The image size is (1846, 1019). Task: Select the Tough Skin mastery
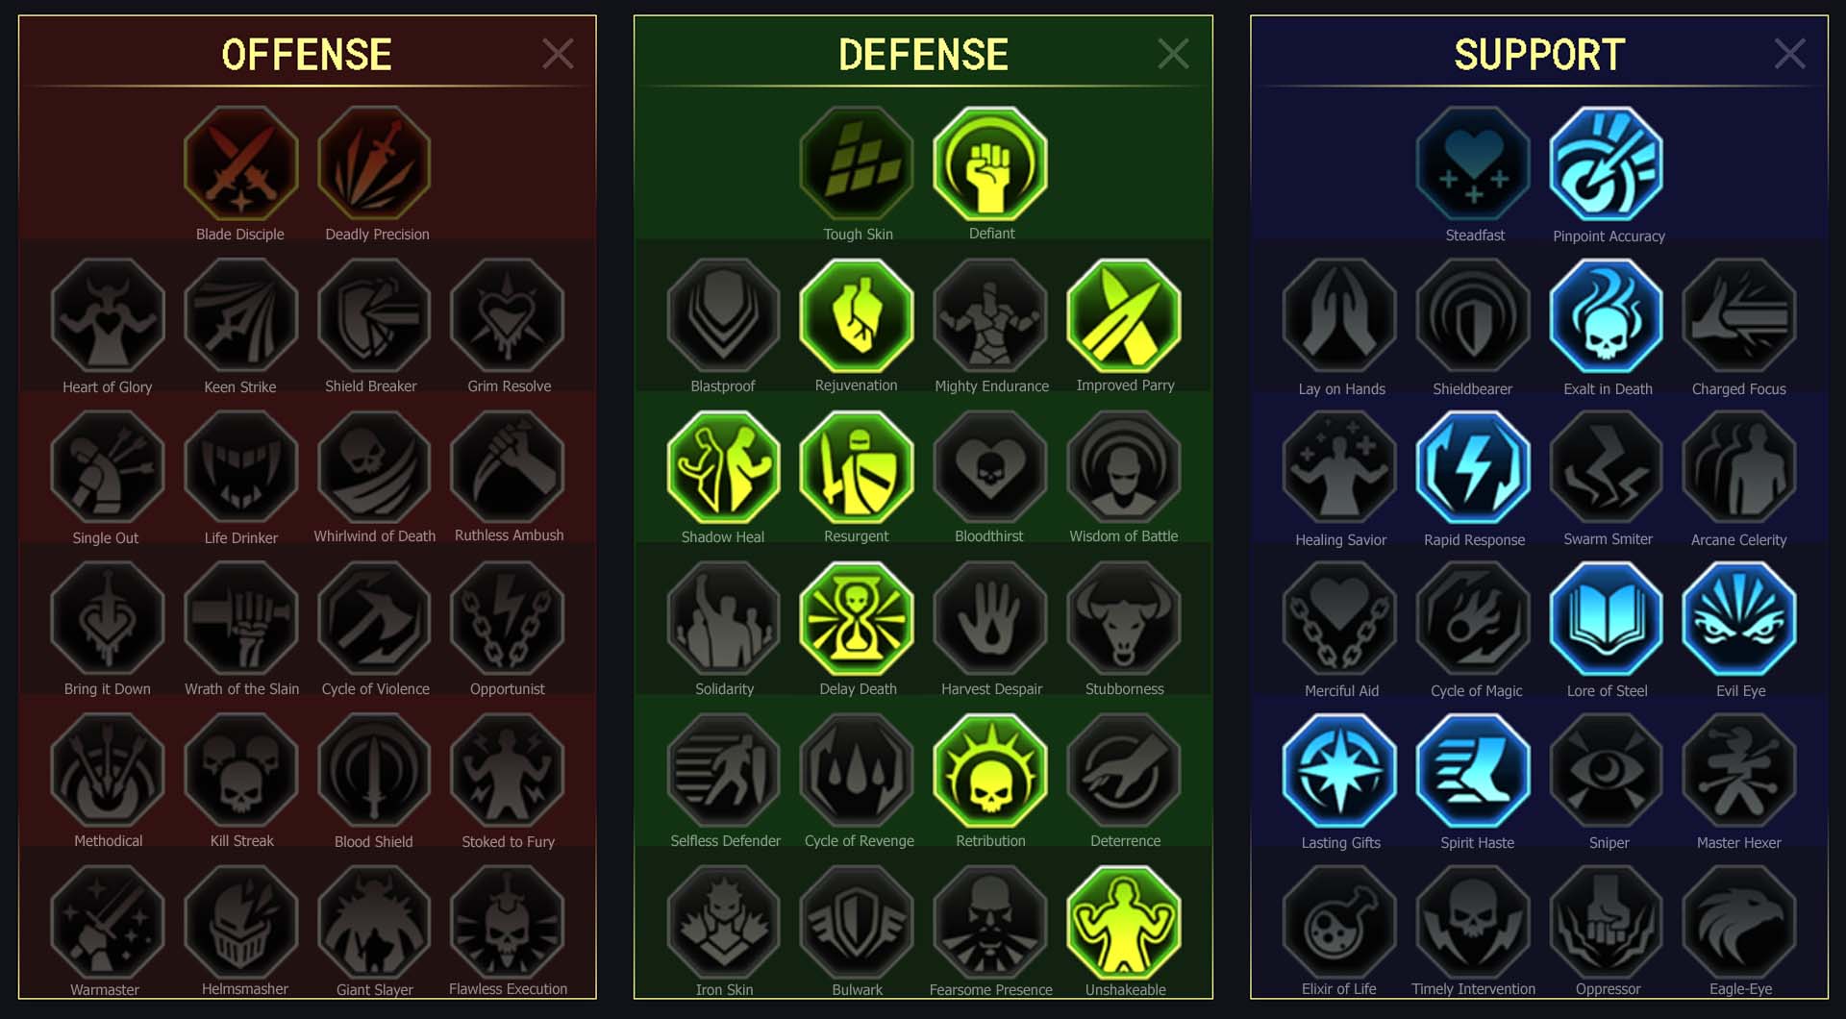tap(857, 163)
